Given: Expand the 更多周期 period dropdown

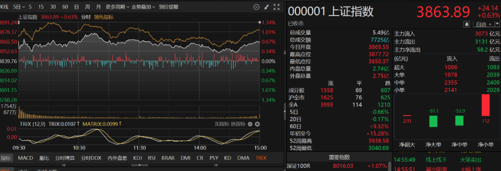Looking at the screenshot, I should (x=117, y=6).
